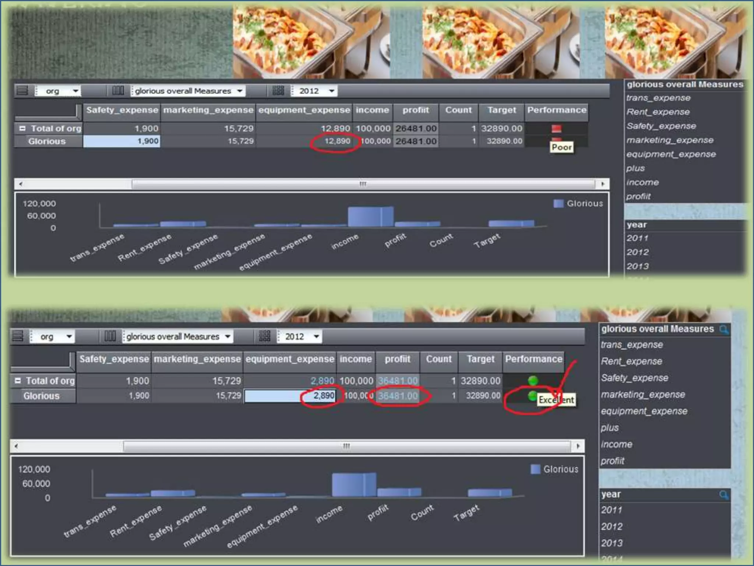Click the rows icon beside org in upper panel
The image size is (754, 566).
(22, 91)
